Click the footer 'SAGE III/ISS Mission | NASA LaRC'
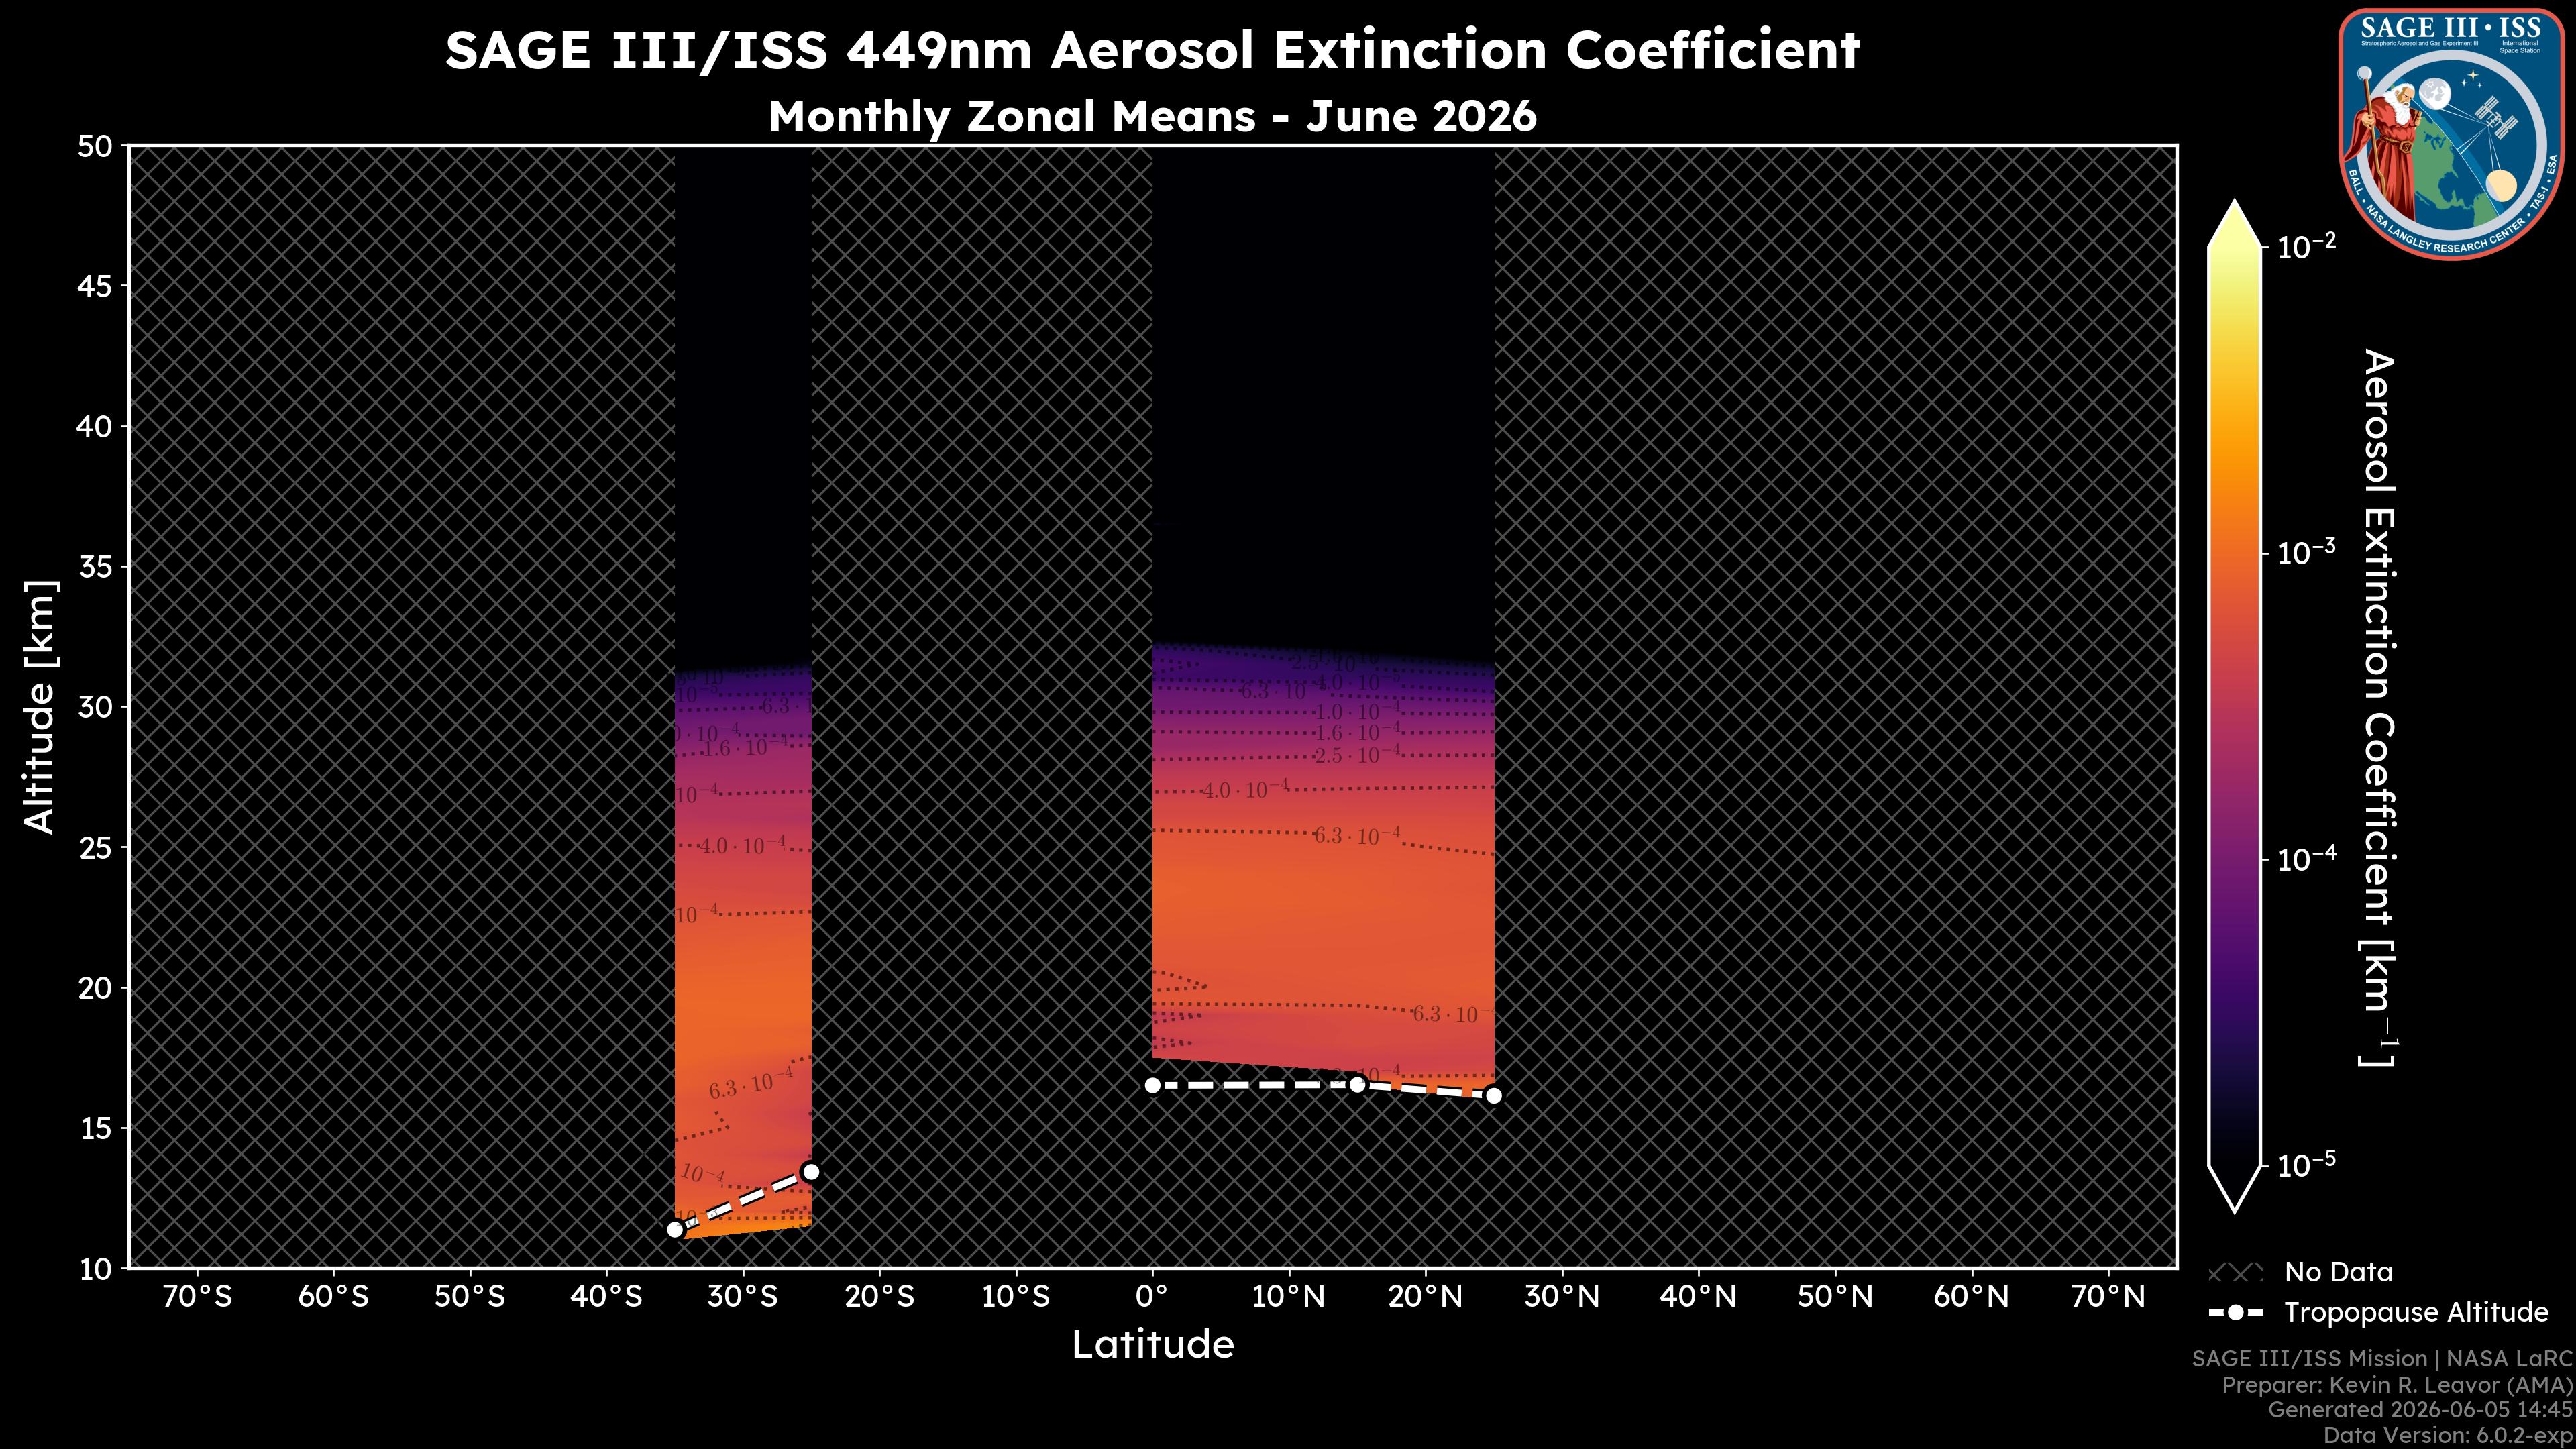Image resolution: width=2576 pixels, height=1449 pixels. click(x=2381, y=1358)
